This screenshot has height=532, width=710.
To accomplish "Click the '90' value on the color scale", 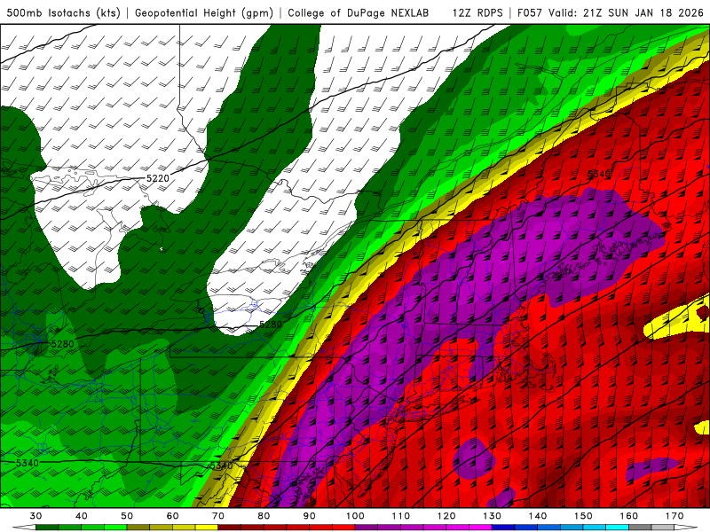I will (310, 516).
